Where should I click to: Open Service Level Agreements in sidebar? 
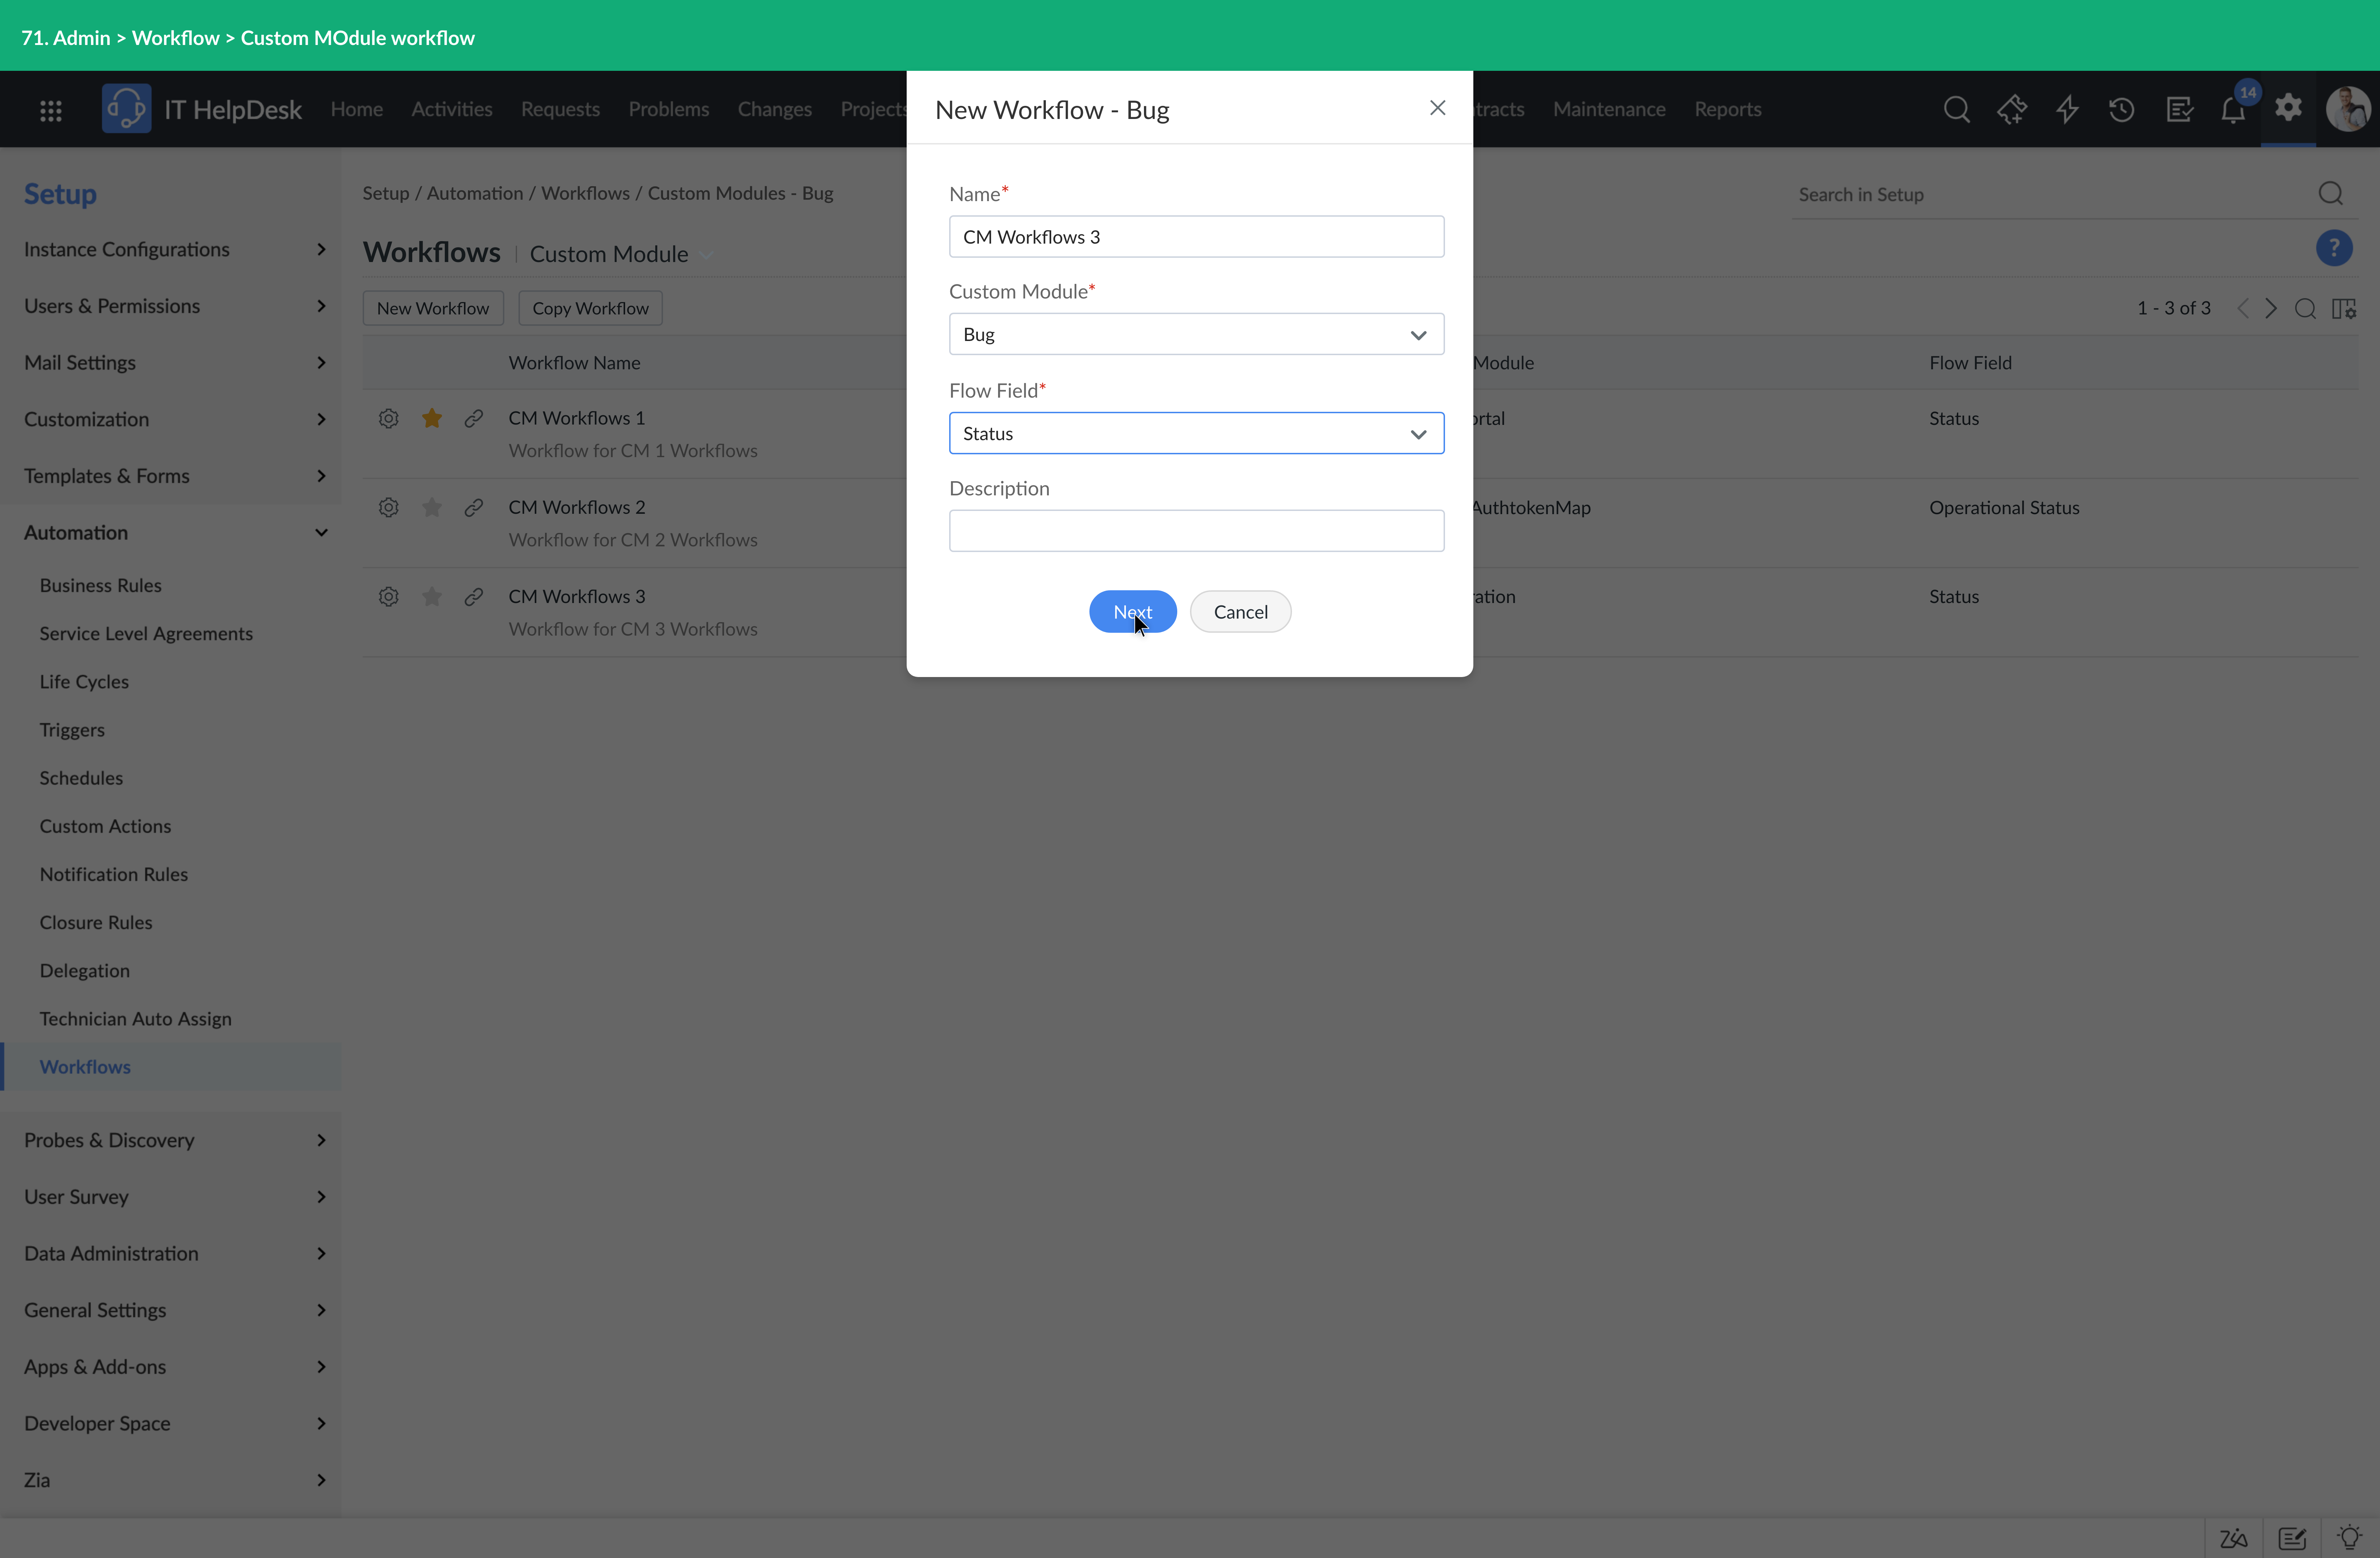pyautogui.click(x=146, y=634)
